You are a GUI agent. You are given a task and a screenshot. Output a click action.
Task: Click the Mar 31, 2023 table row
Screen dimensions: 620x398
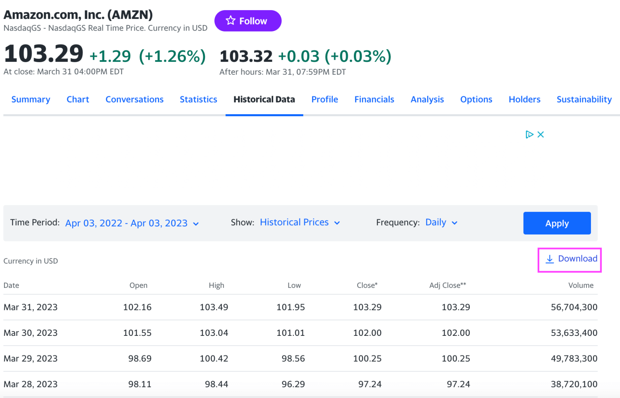pyautogui.click(x=283, y=307)
